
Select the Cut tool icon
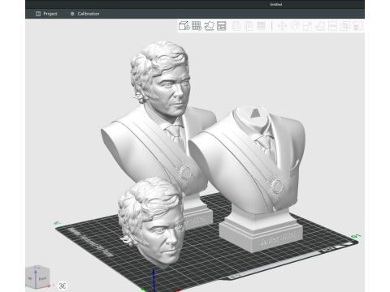332,26
